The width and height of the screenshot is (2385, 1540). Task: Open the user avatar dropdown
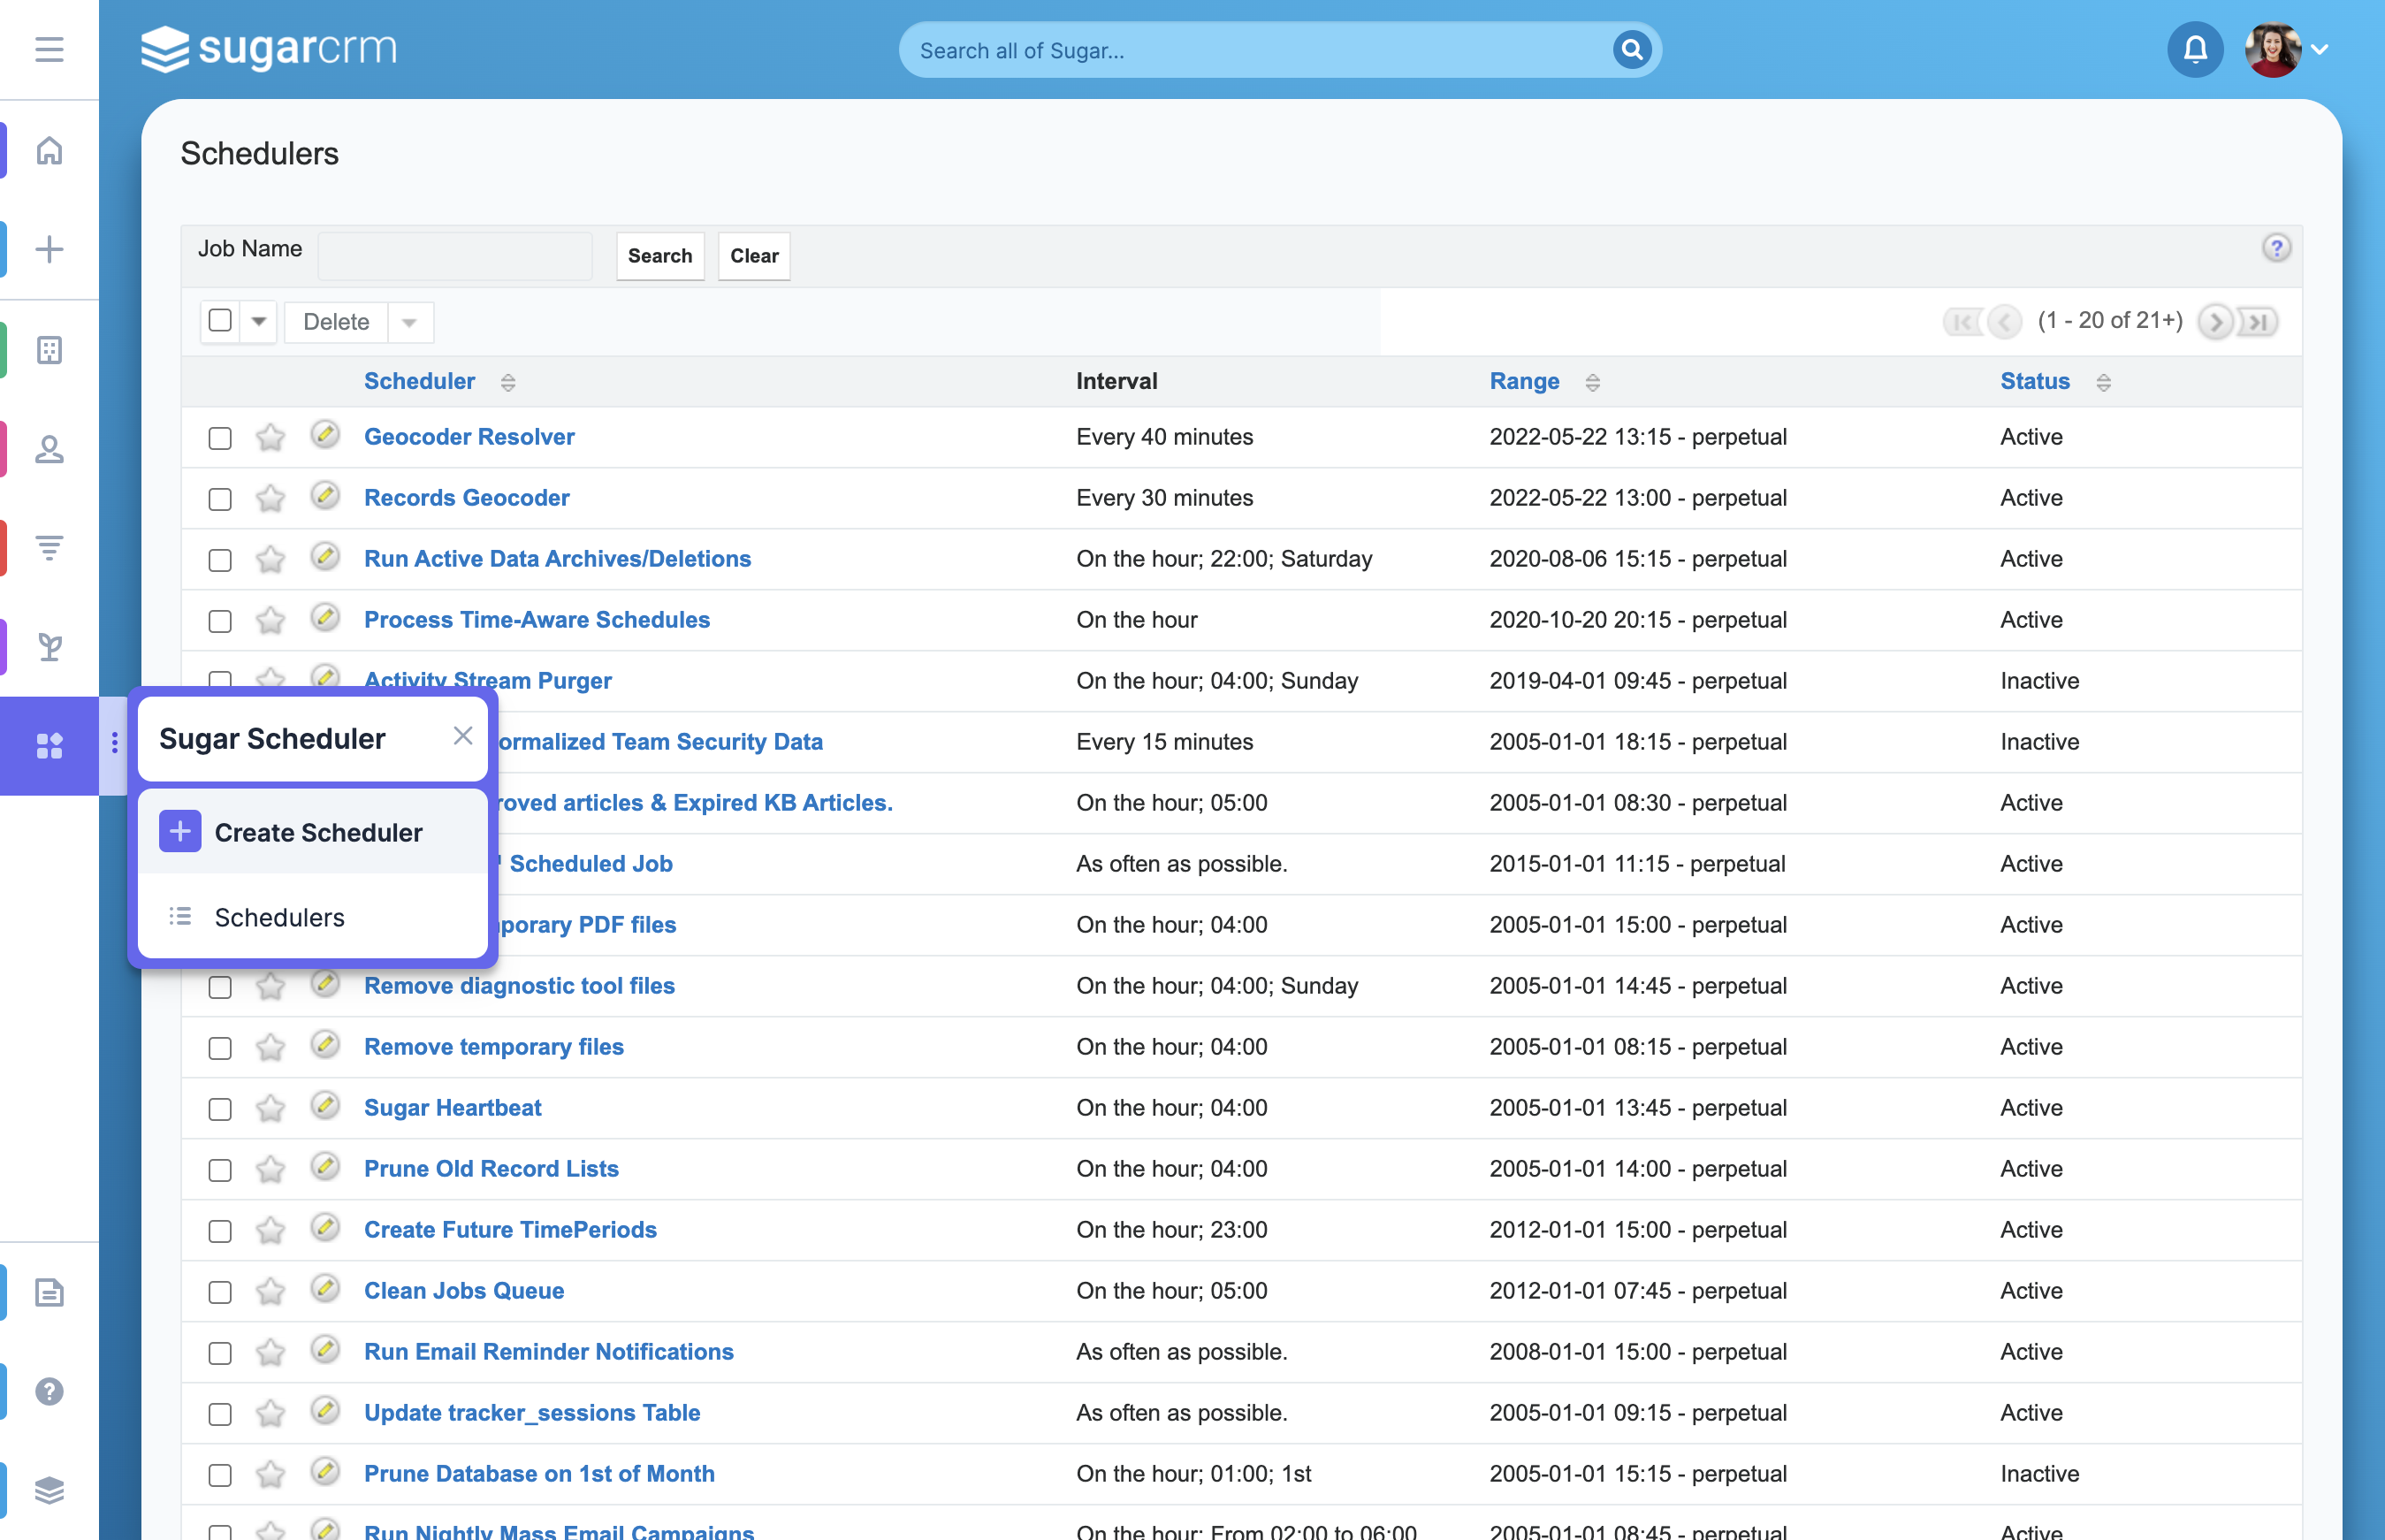point(2287,49)
